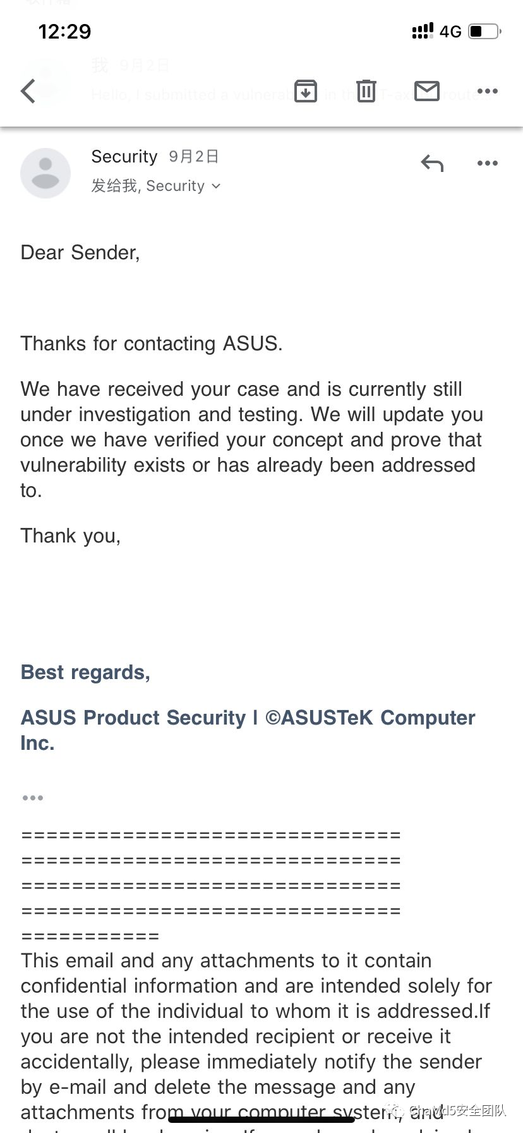Tap the 9月2日 date label
This screenshot has width=523, height=1133.
point(194,156)
